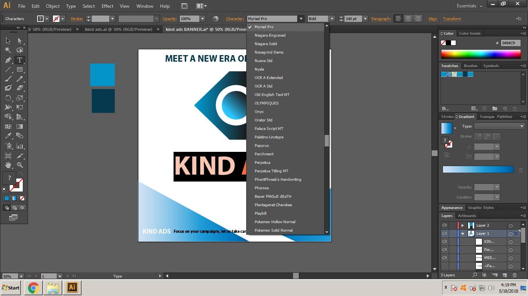Switch to kind ads.ai document tab

click(x=119, y=29)
